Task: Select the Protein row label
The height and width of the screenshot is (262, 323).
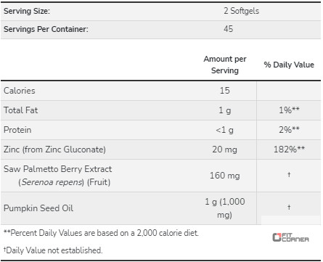Action: point(17,130)
